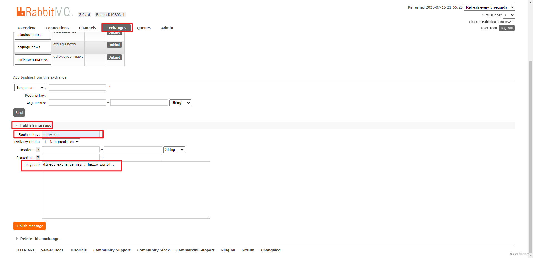
Task: Go to the Channels tab
Action: pyautogui.click(x=87, y=28)
